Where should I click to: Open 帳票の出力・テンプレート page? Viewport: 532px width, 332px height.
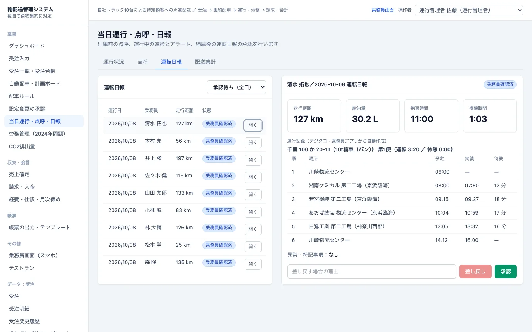click(44, 228)
